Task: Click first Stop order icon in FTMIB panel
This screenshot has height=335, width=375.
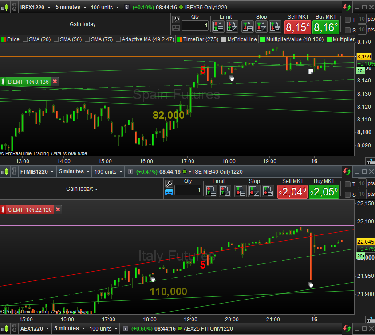Action: click(x=241, y=191)
